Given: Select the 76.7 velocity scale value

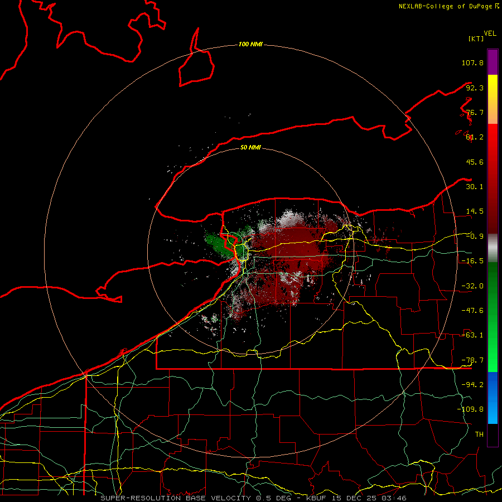Looking at the screenshot, I should pos(475,112).
